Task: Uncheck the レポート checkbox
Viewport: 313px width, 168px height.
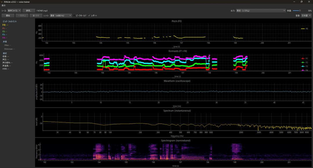Action: click(89, 15)
